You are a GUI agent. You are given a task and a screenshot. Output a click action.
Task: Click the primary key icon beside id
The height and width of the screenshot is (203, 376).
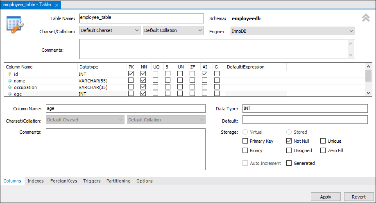coord(9,74)
